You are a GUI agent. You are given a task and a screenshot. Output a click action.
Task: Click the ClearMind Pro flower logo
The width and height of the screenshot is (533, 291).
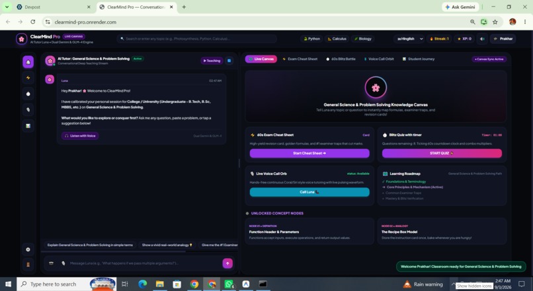coord(21,39)
